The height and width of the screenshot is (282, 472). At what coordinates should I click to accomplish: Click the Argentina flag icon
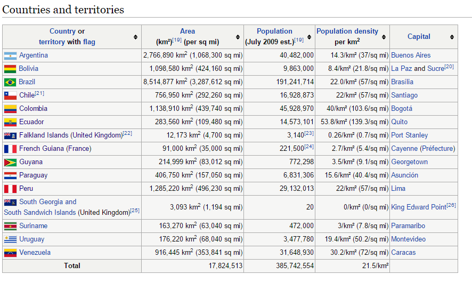(10, 55)
